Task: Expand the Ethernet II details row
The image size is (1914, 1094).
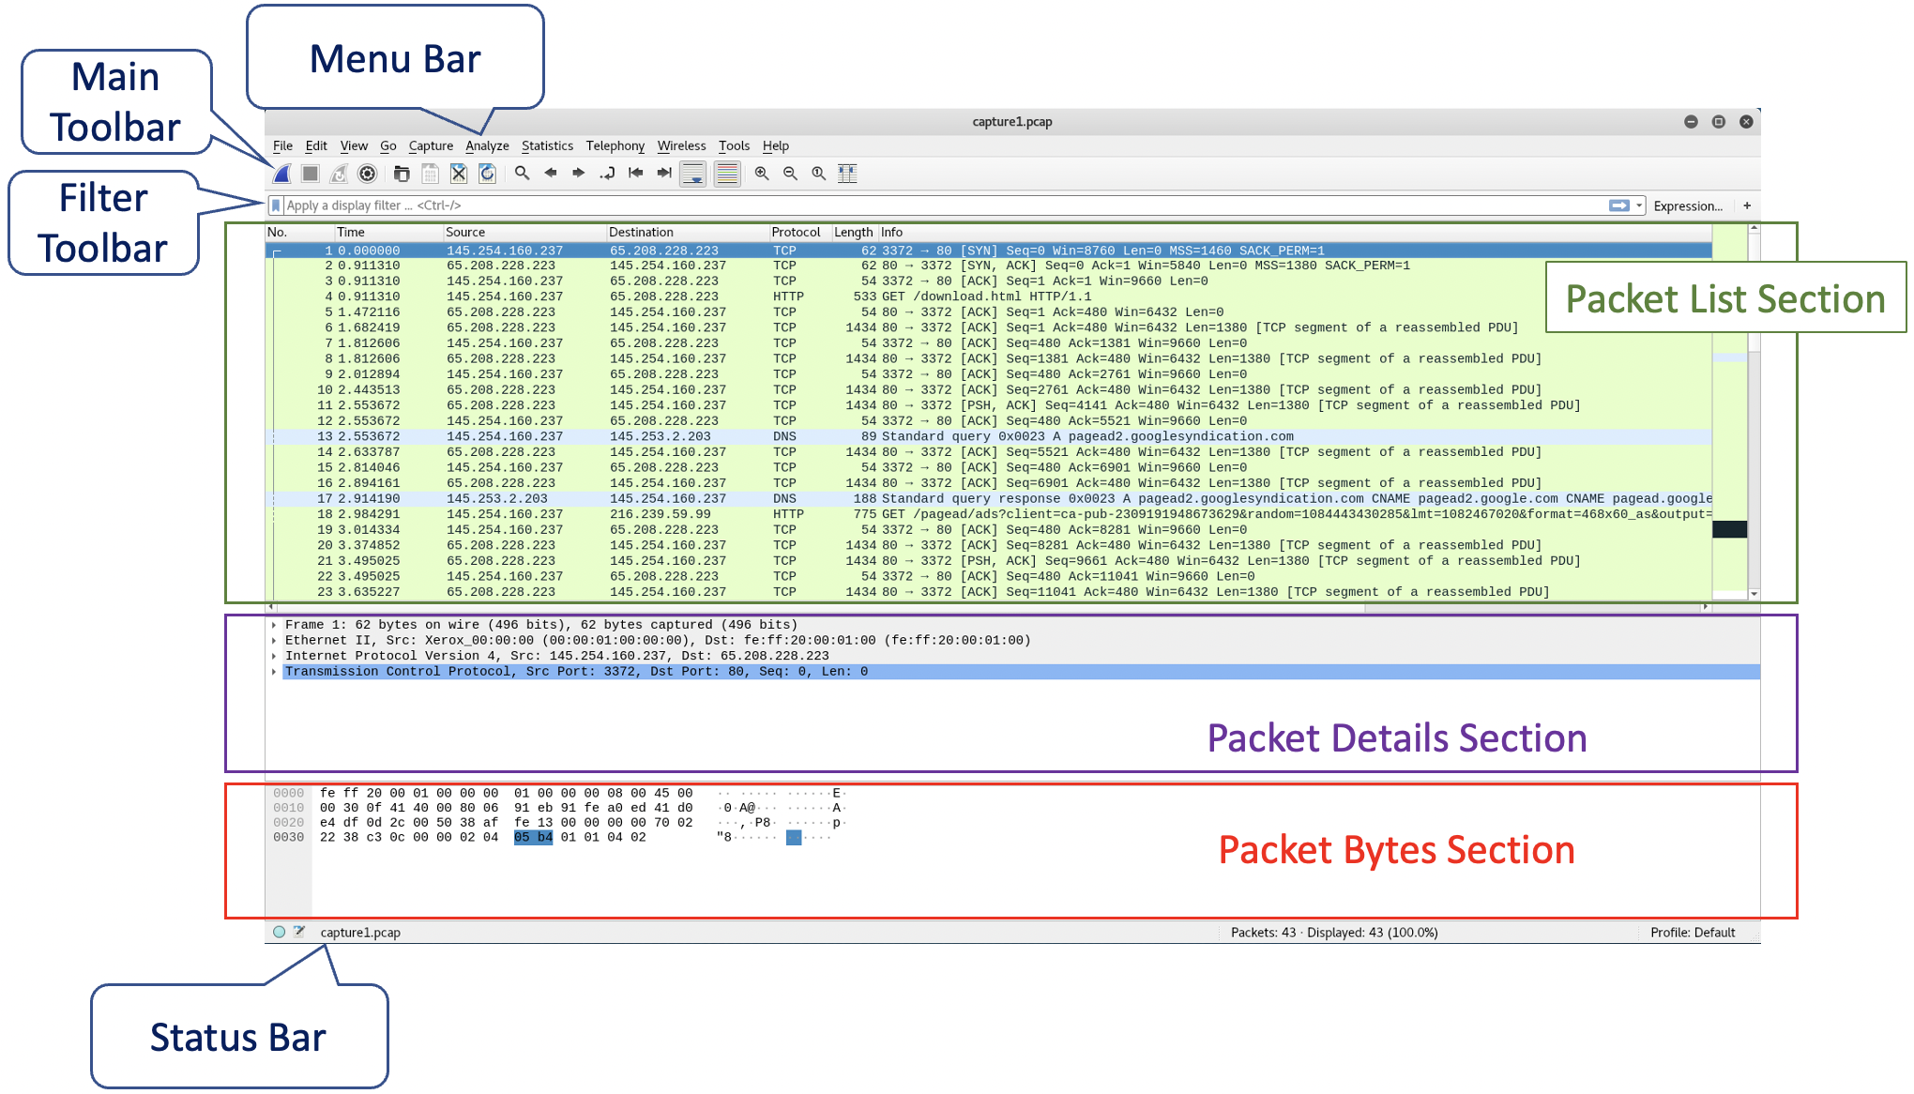Action: pos(274,641)
